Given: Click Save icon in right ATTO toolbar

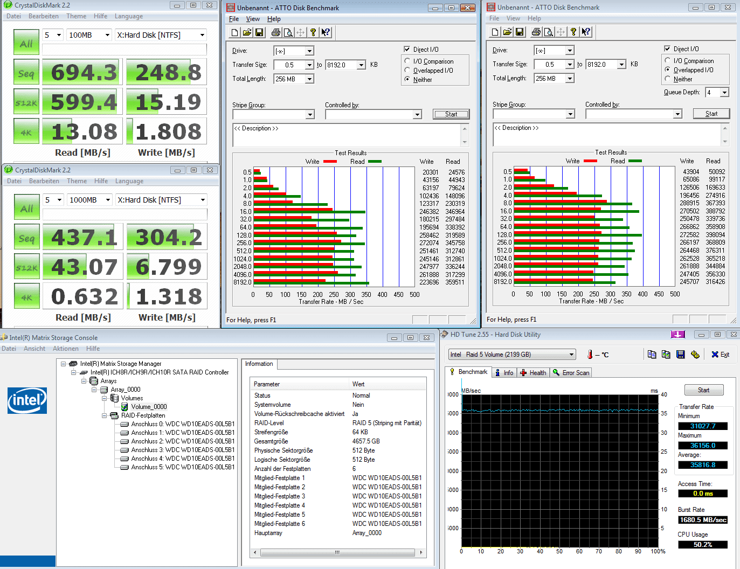Looking at the screenshot, I should tap(520, 32).
